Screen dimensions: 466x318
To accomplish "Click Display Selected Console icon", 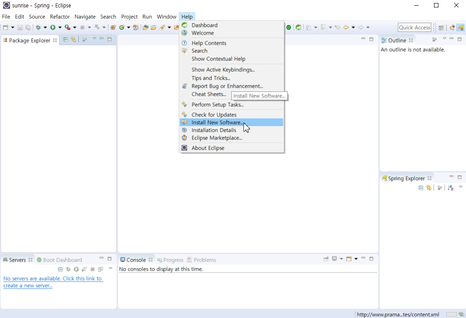I will [334, 259].
